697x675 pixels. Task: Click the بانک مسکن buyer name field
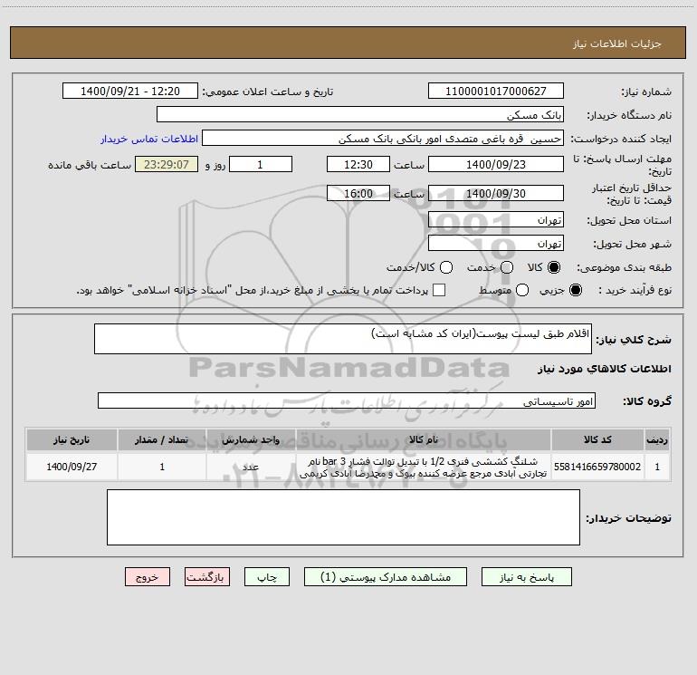[360, 114]
